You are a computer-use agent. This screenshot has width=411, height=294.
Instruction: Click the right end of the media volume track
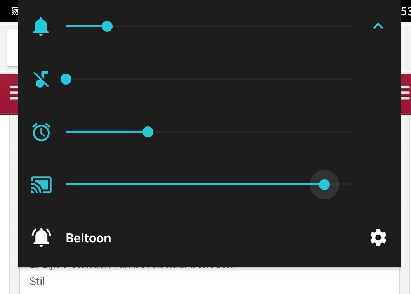pyautogui.click(x=351, y=79)
